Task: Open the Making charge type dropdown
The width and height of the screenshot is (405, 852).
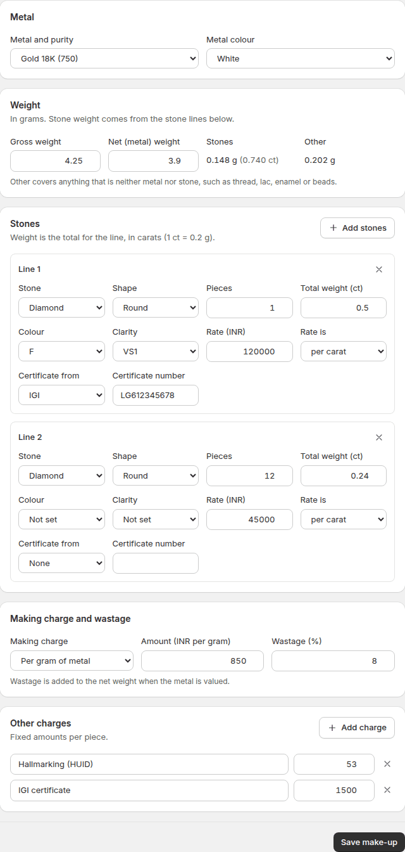Action: pyautogui.click(x=72, y=661)
